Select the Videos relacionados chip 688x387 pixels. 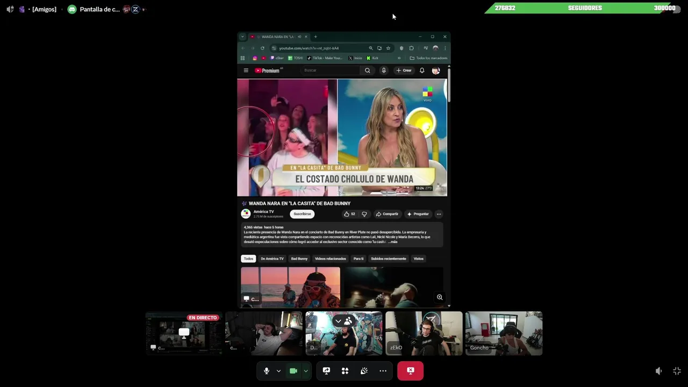pos(331,259)
